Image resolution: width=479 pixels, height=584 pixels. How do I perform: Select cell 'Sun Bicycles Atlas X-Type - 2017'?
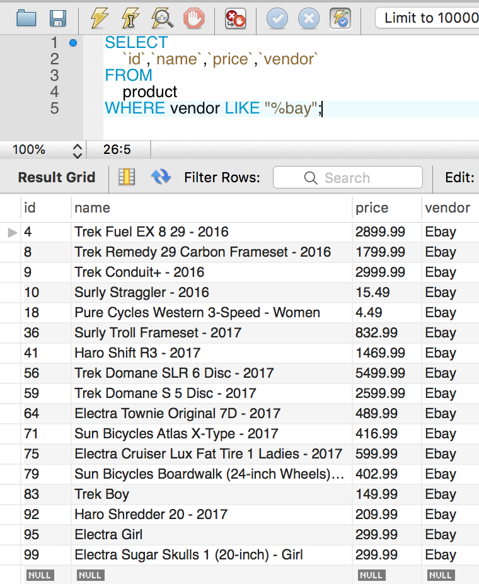[x=211, y=433]
